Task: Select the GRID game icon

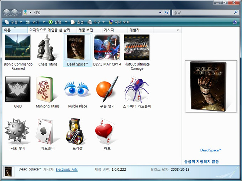Action: 17,89
